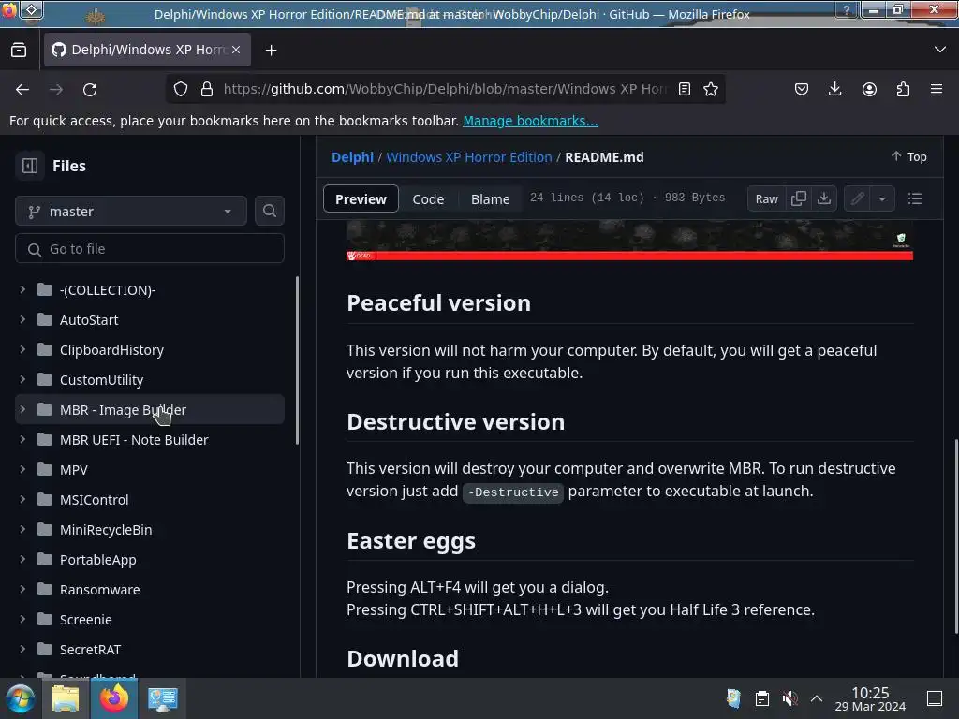Open Firefox reader view icon
The width and height of the screenshot is (959, 719).
coord(685,89)
